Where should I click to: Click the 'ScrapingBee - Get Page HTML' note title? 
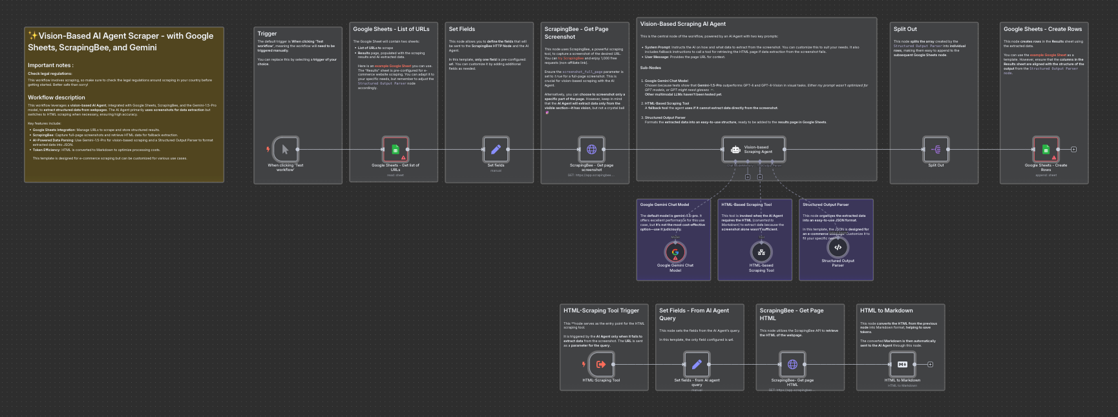click(792, 314)
